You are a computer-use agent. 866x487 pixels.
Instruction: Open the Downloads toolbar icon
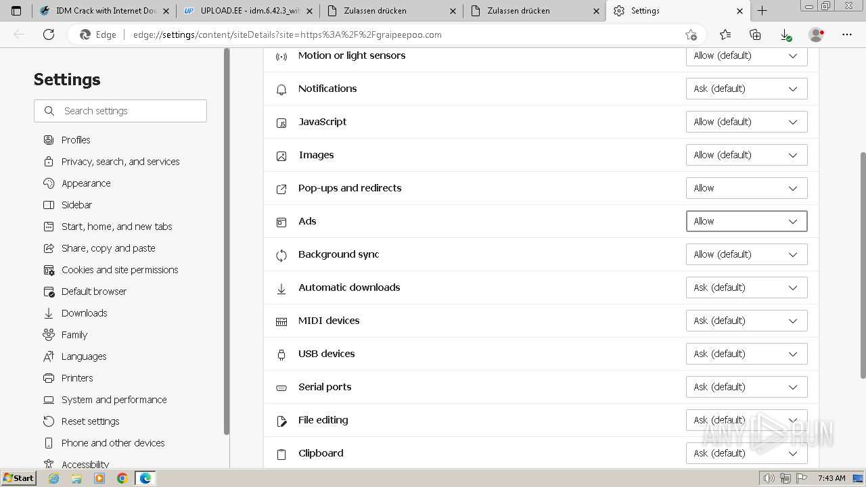(x=785, y=34)
